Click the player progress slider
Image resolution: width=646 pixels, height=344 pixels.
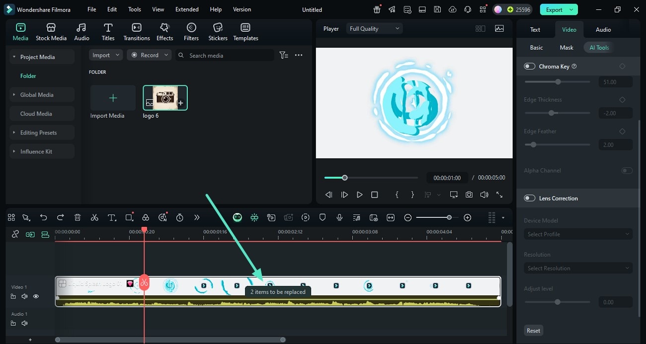[x=371, y=178]
